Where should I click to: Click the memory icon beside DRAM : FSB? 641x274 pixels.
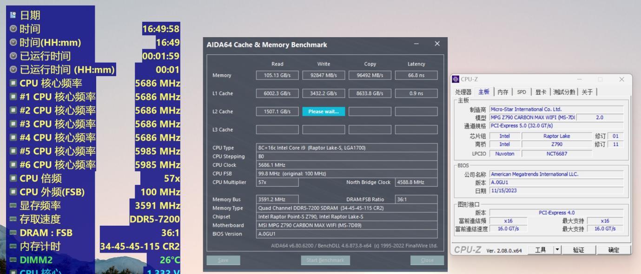tap(13, 233)
